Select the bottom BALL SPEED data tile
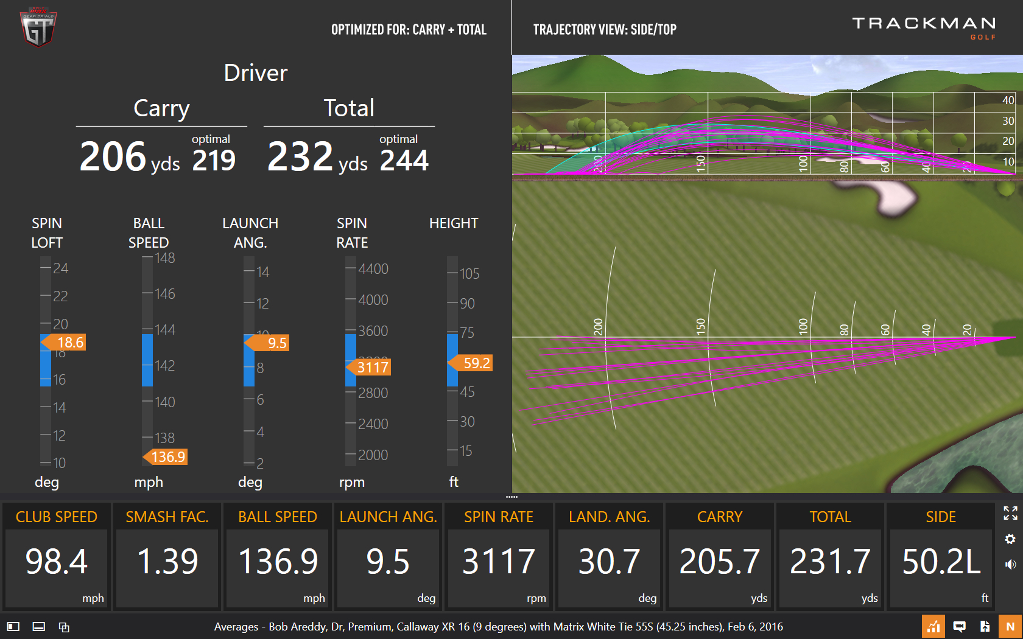 tap(278, 556)
